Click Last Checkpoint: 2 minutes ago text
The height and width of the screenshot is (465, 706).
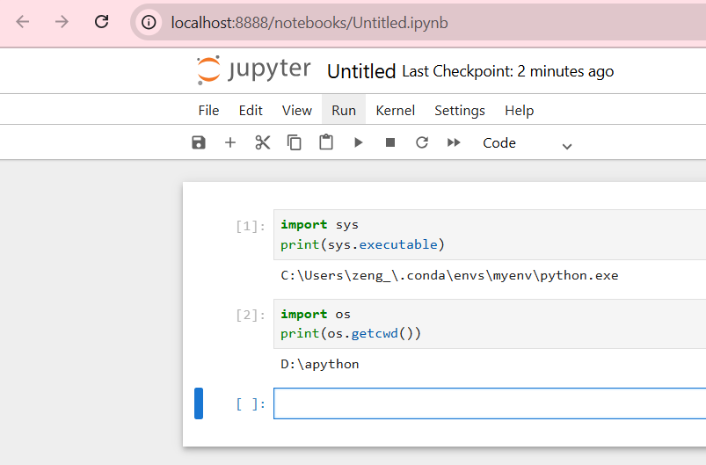pos(507,71)
